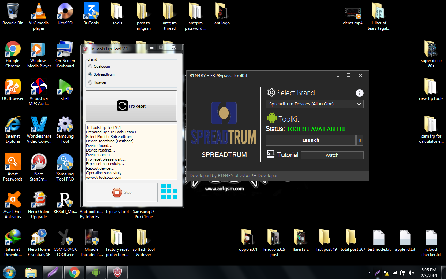
Task: Click the small T button beside Launch
Action: coord(360,140)
